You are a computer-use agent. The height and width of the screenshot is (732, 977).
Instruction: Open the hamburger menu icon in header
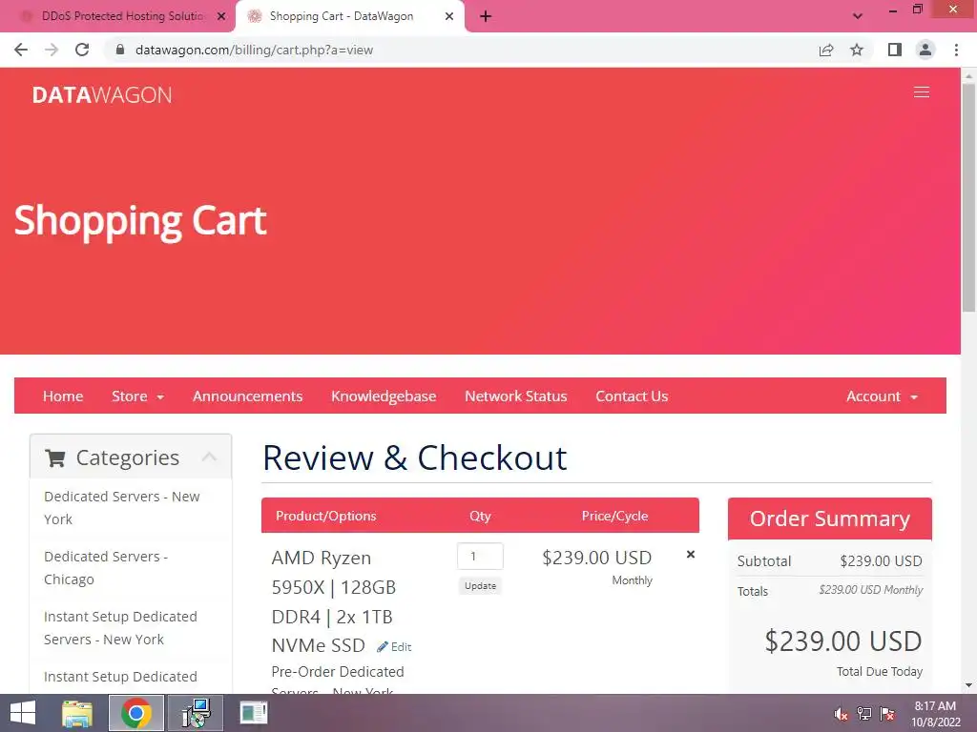tap(921, 92)
